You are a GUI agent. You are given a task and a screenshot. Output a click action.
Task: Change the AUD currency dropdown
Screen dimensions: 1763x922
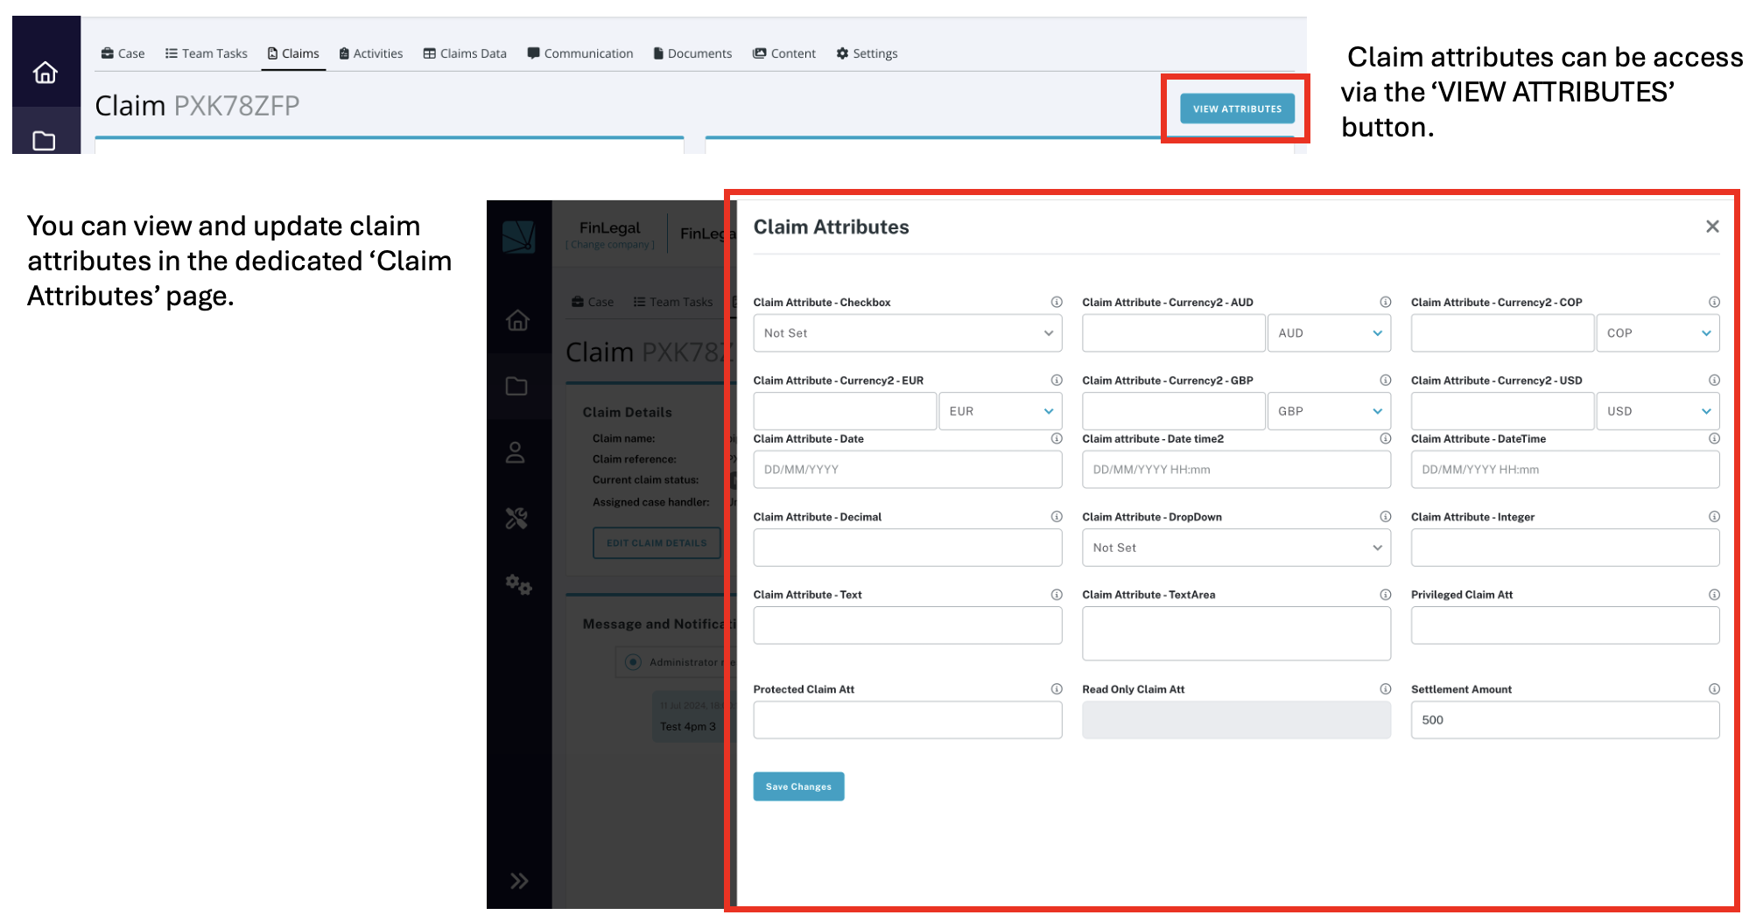[1329, 332]
